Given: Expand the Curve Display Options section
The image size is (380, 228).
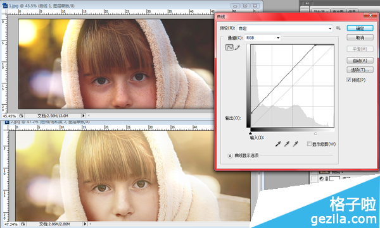Looking at the screenshot, I should (230, 155).
